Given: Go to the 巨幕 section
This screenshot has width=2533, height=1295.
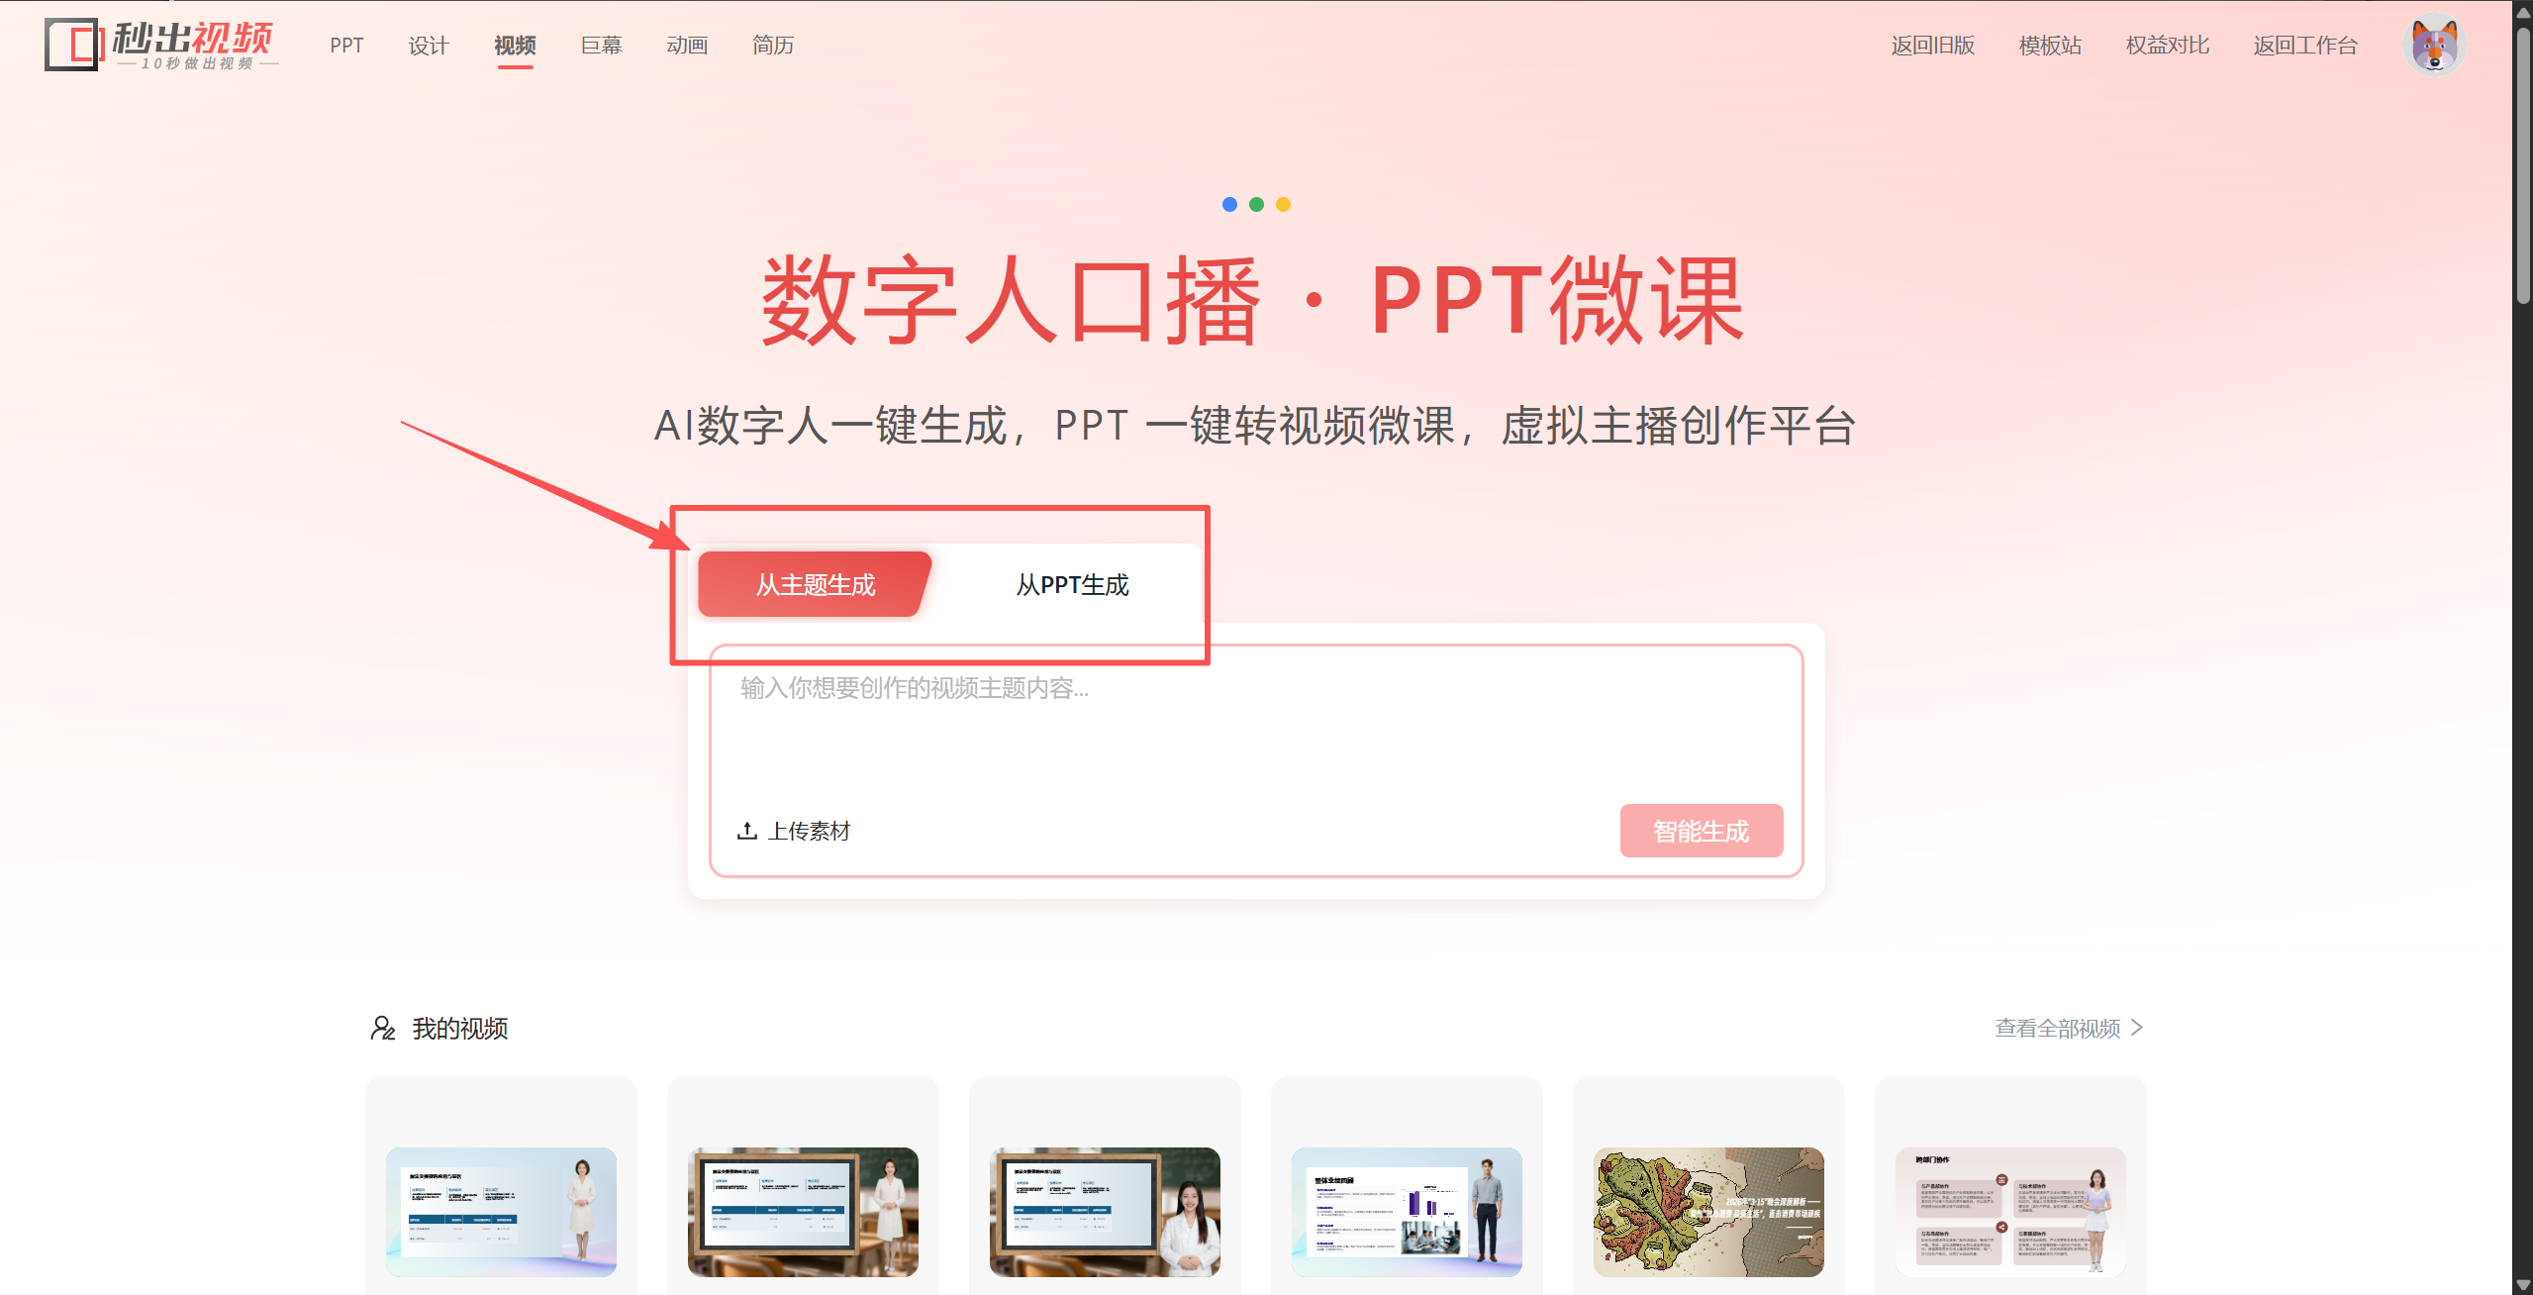Looking at the screenshot, I should [x=601, y=46].
